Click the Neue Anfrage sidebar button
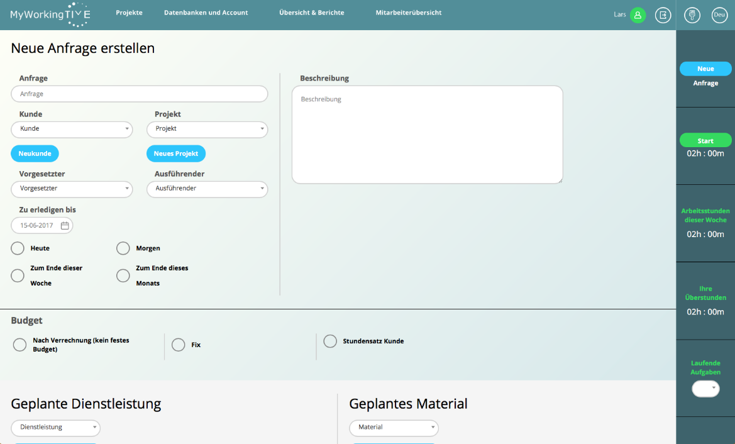735x444 pixels. [705, 69]
